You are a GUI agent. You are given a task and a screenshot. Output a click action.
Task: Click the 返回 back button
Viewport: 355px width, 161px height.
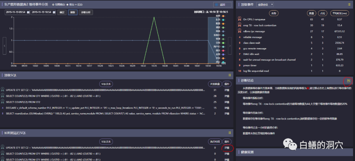pyautogui.click(x=223, y=5)
